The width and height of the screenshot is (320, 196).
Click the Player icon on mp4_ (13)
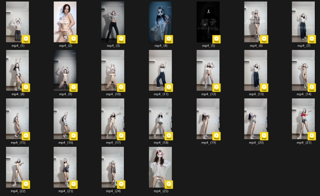click(x=264, y=87)
